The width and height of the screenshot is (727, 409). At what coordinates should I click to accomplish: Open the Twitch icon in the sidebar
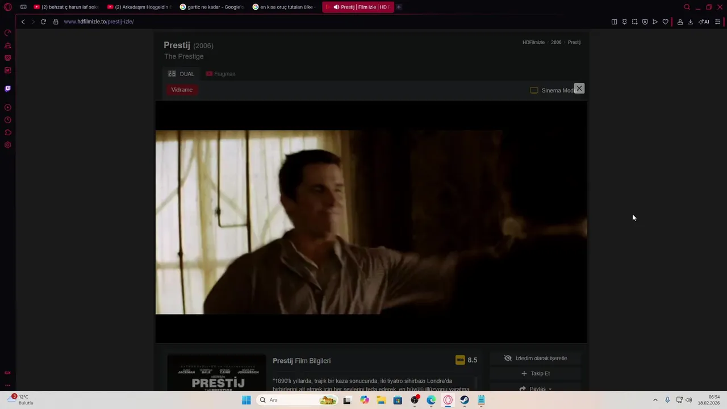tap(8, 89)
